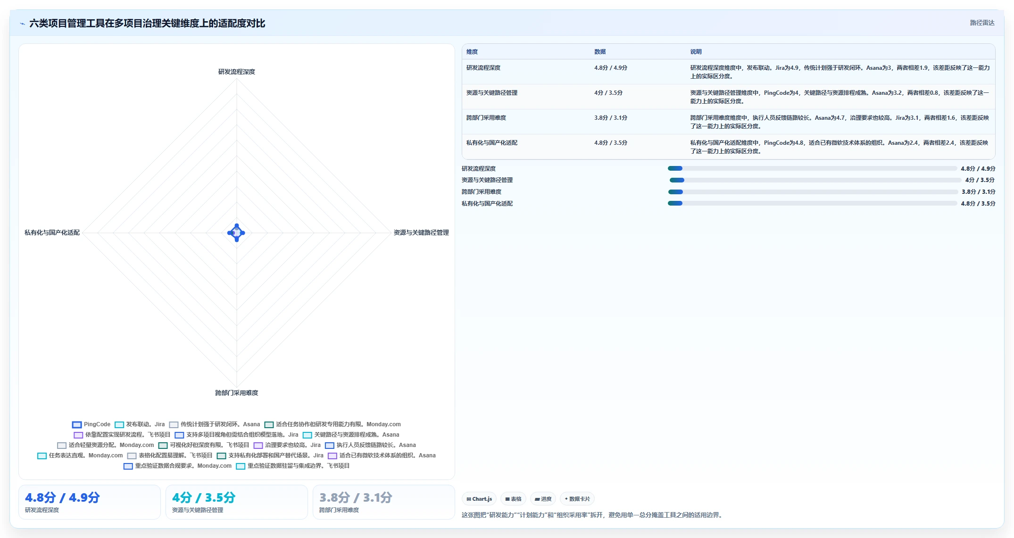The image size is (1014, 538).
Task: Select table cell 研发流程深度
Action: [x=483, y=68]
